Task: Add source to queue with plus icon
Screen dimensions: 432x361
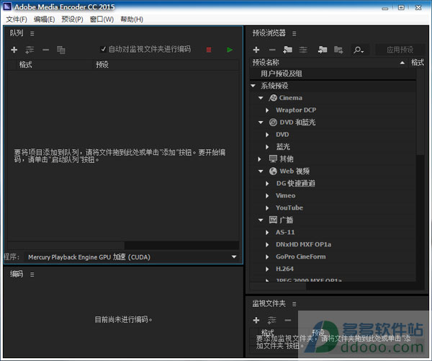Action: point(14,50)
